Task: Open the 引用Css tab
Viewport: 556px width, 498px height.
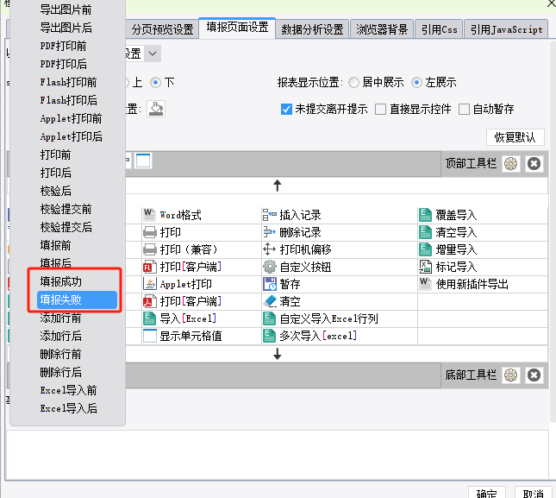Action: tap(439, 29)
